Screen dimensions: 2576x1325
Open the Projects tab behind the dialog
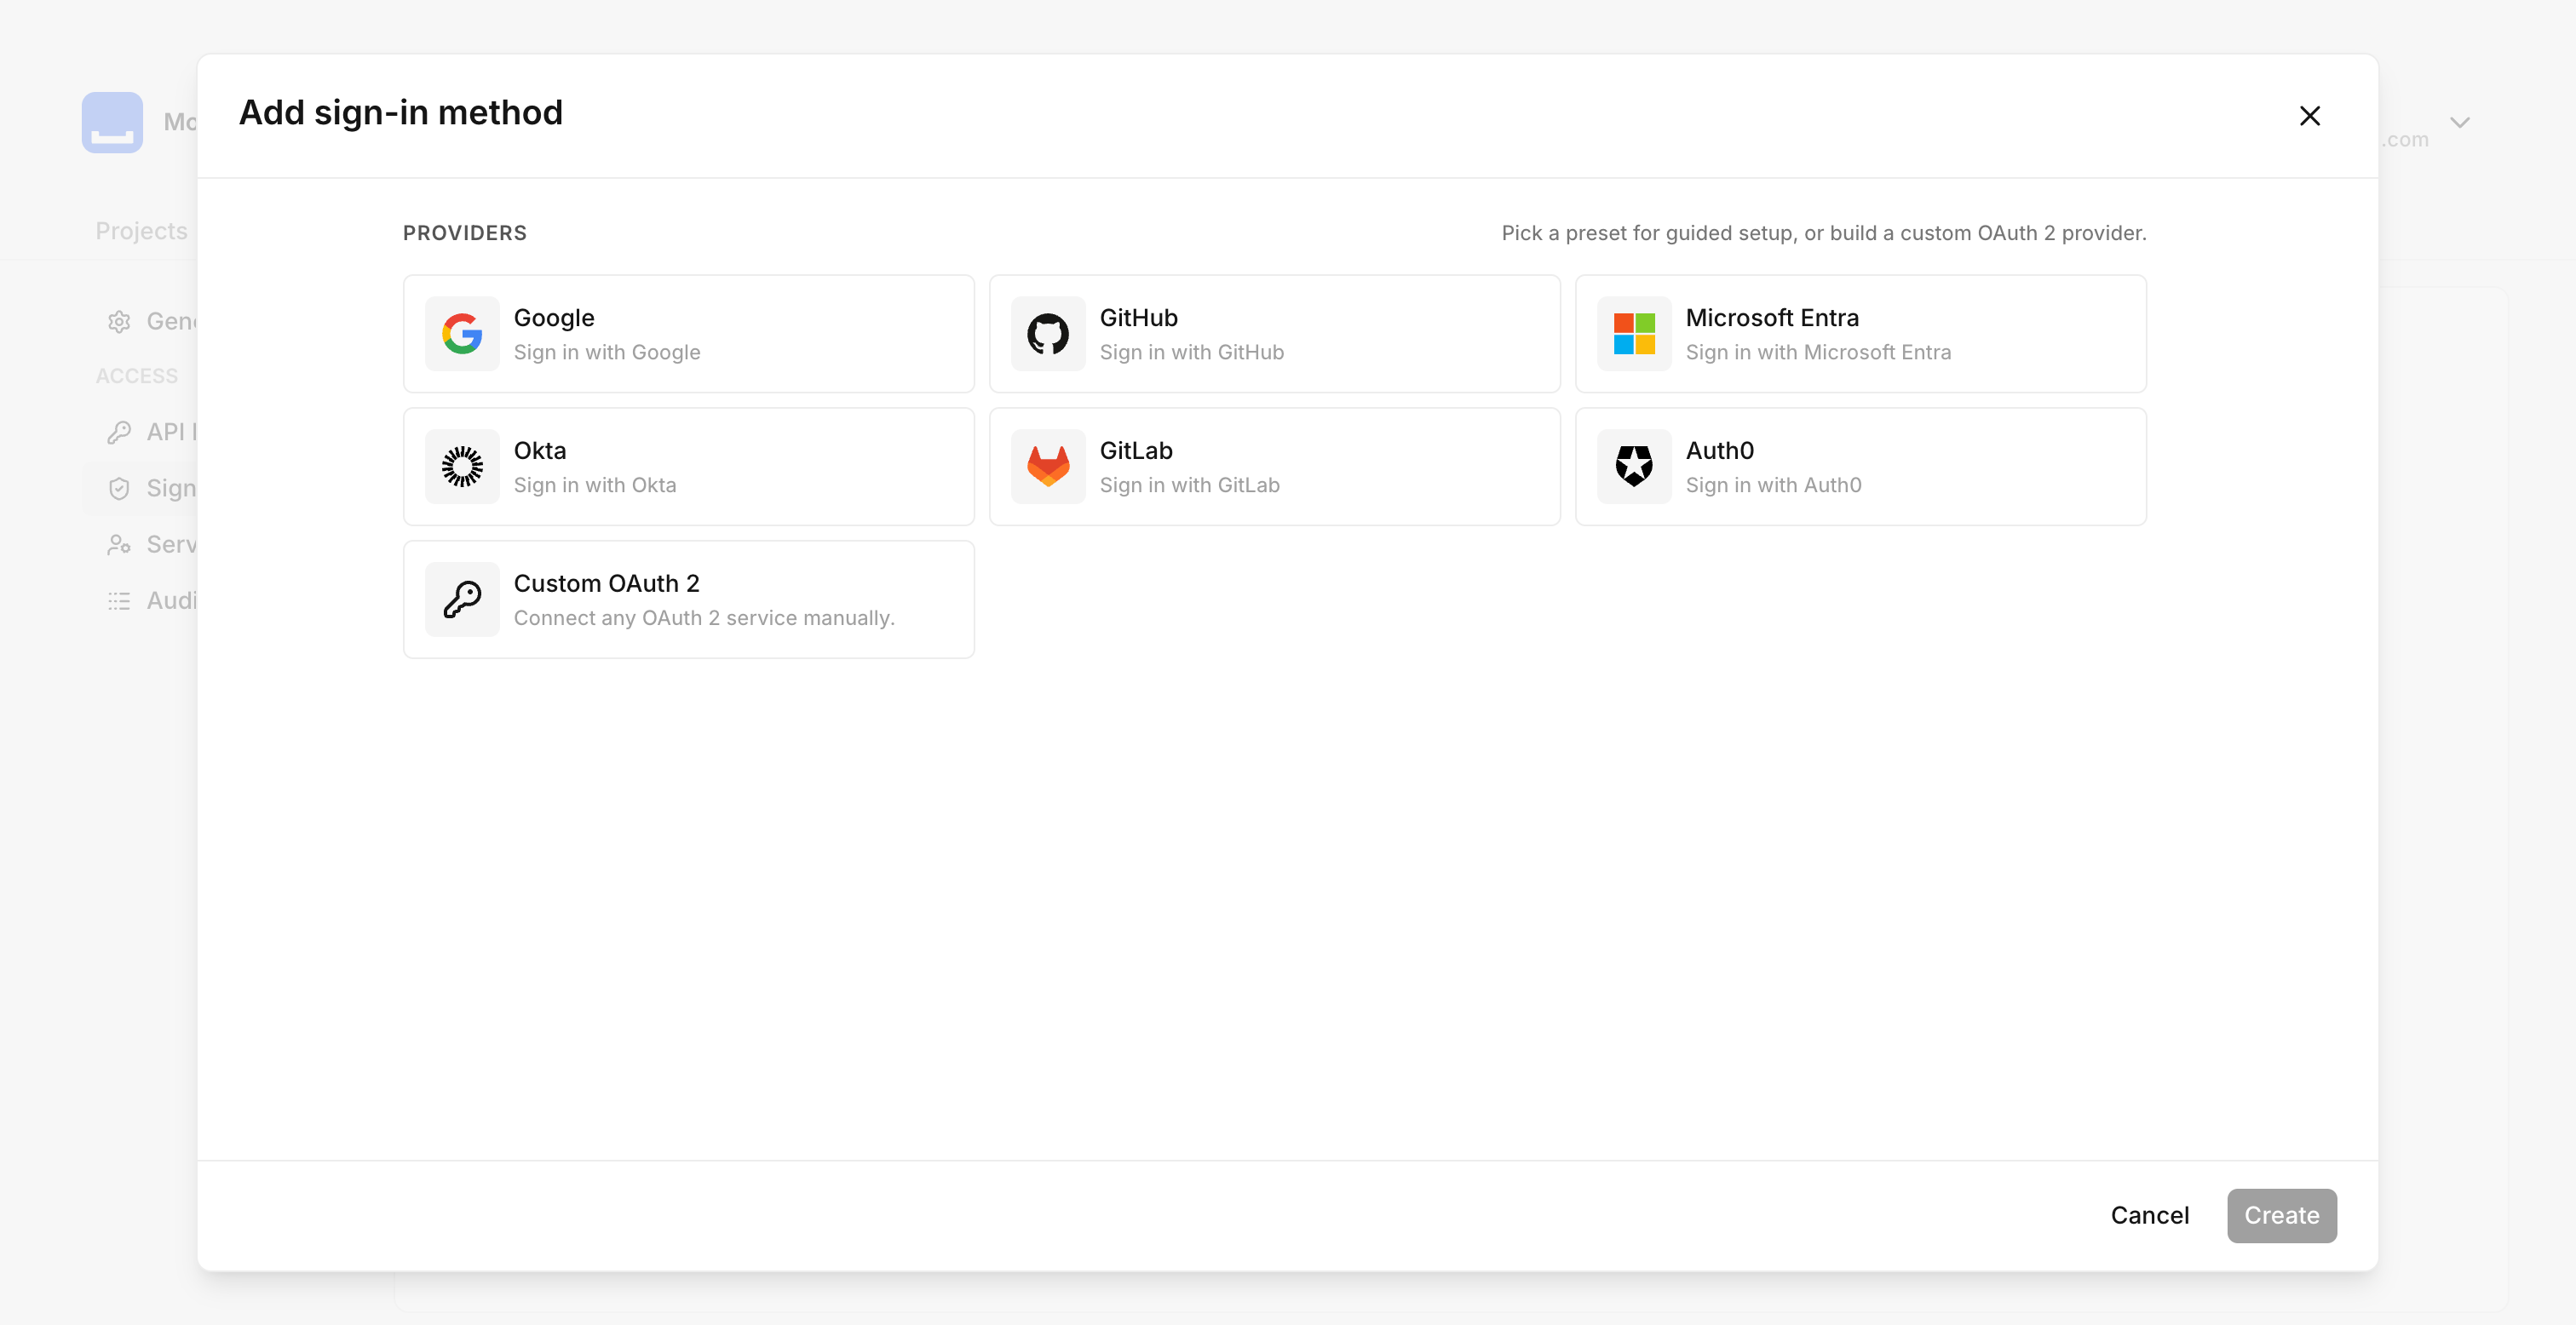142,231
